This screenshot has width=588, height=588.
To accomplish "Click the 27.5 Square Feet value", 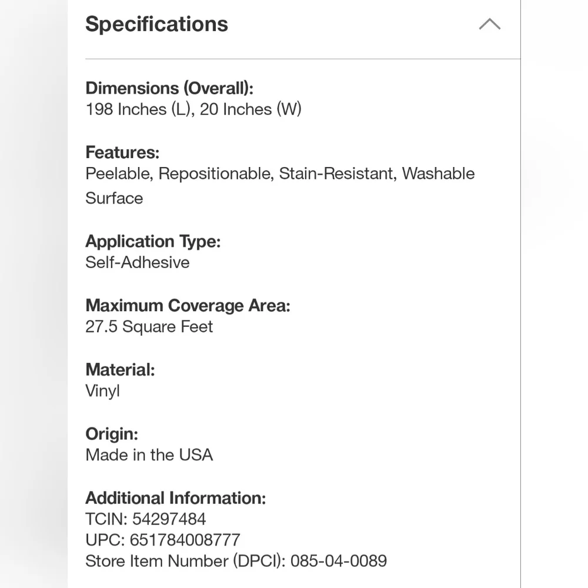I will (149, 326).
